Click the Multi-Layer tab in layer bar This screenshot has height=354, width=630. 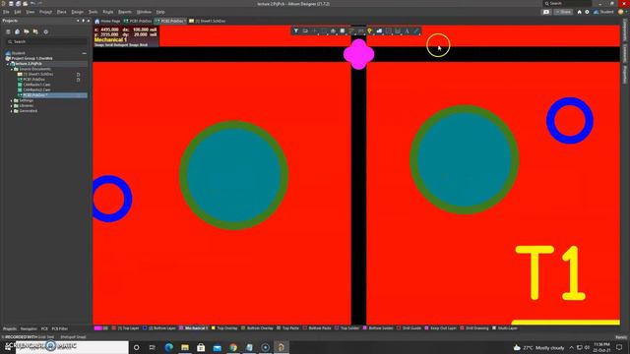(x=505, y=328)
